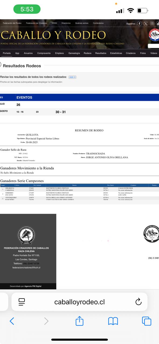This screenshot has width=159, height=344.
Task: Click Federación del Rodeo round logo
Action: [151, 234]
